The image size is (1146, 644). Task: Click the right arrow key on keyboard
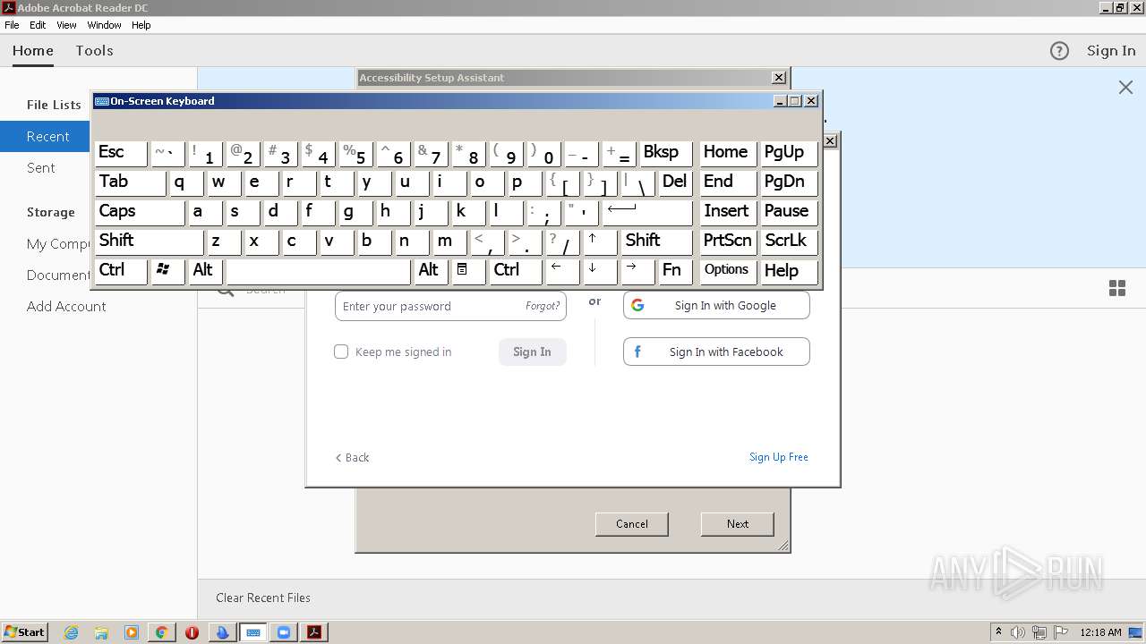(637, 270)
